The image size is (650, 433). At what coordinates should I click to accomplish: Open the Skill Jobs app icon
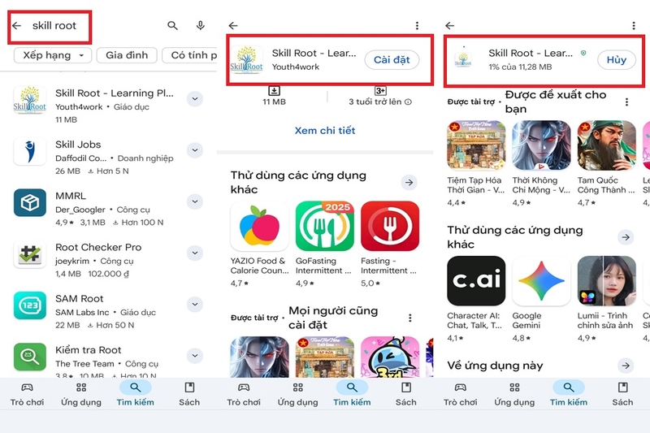pyautogui.click(x=30, y=151)
